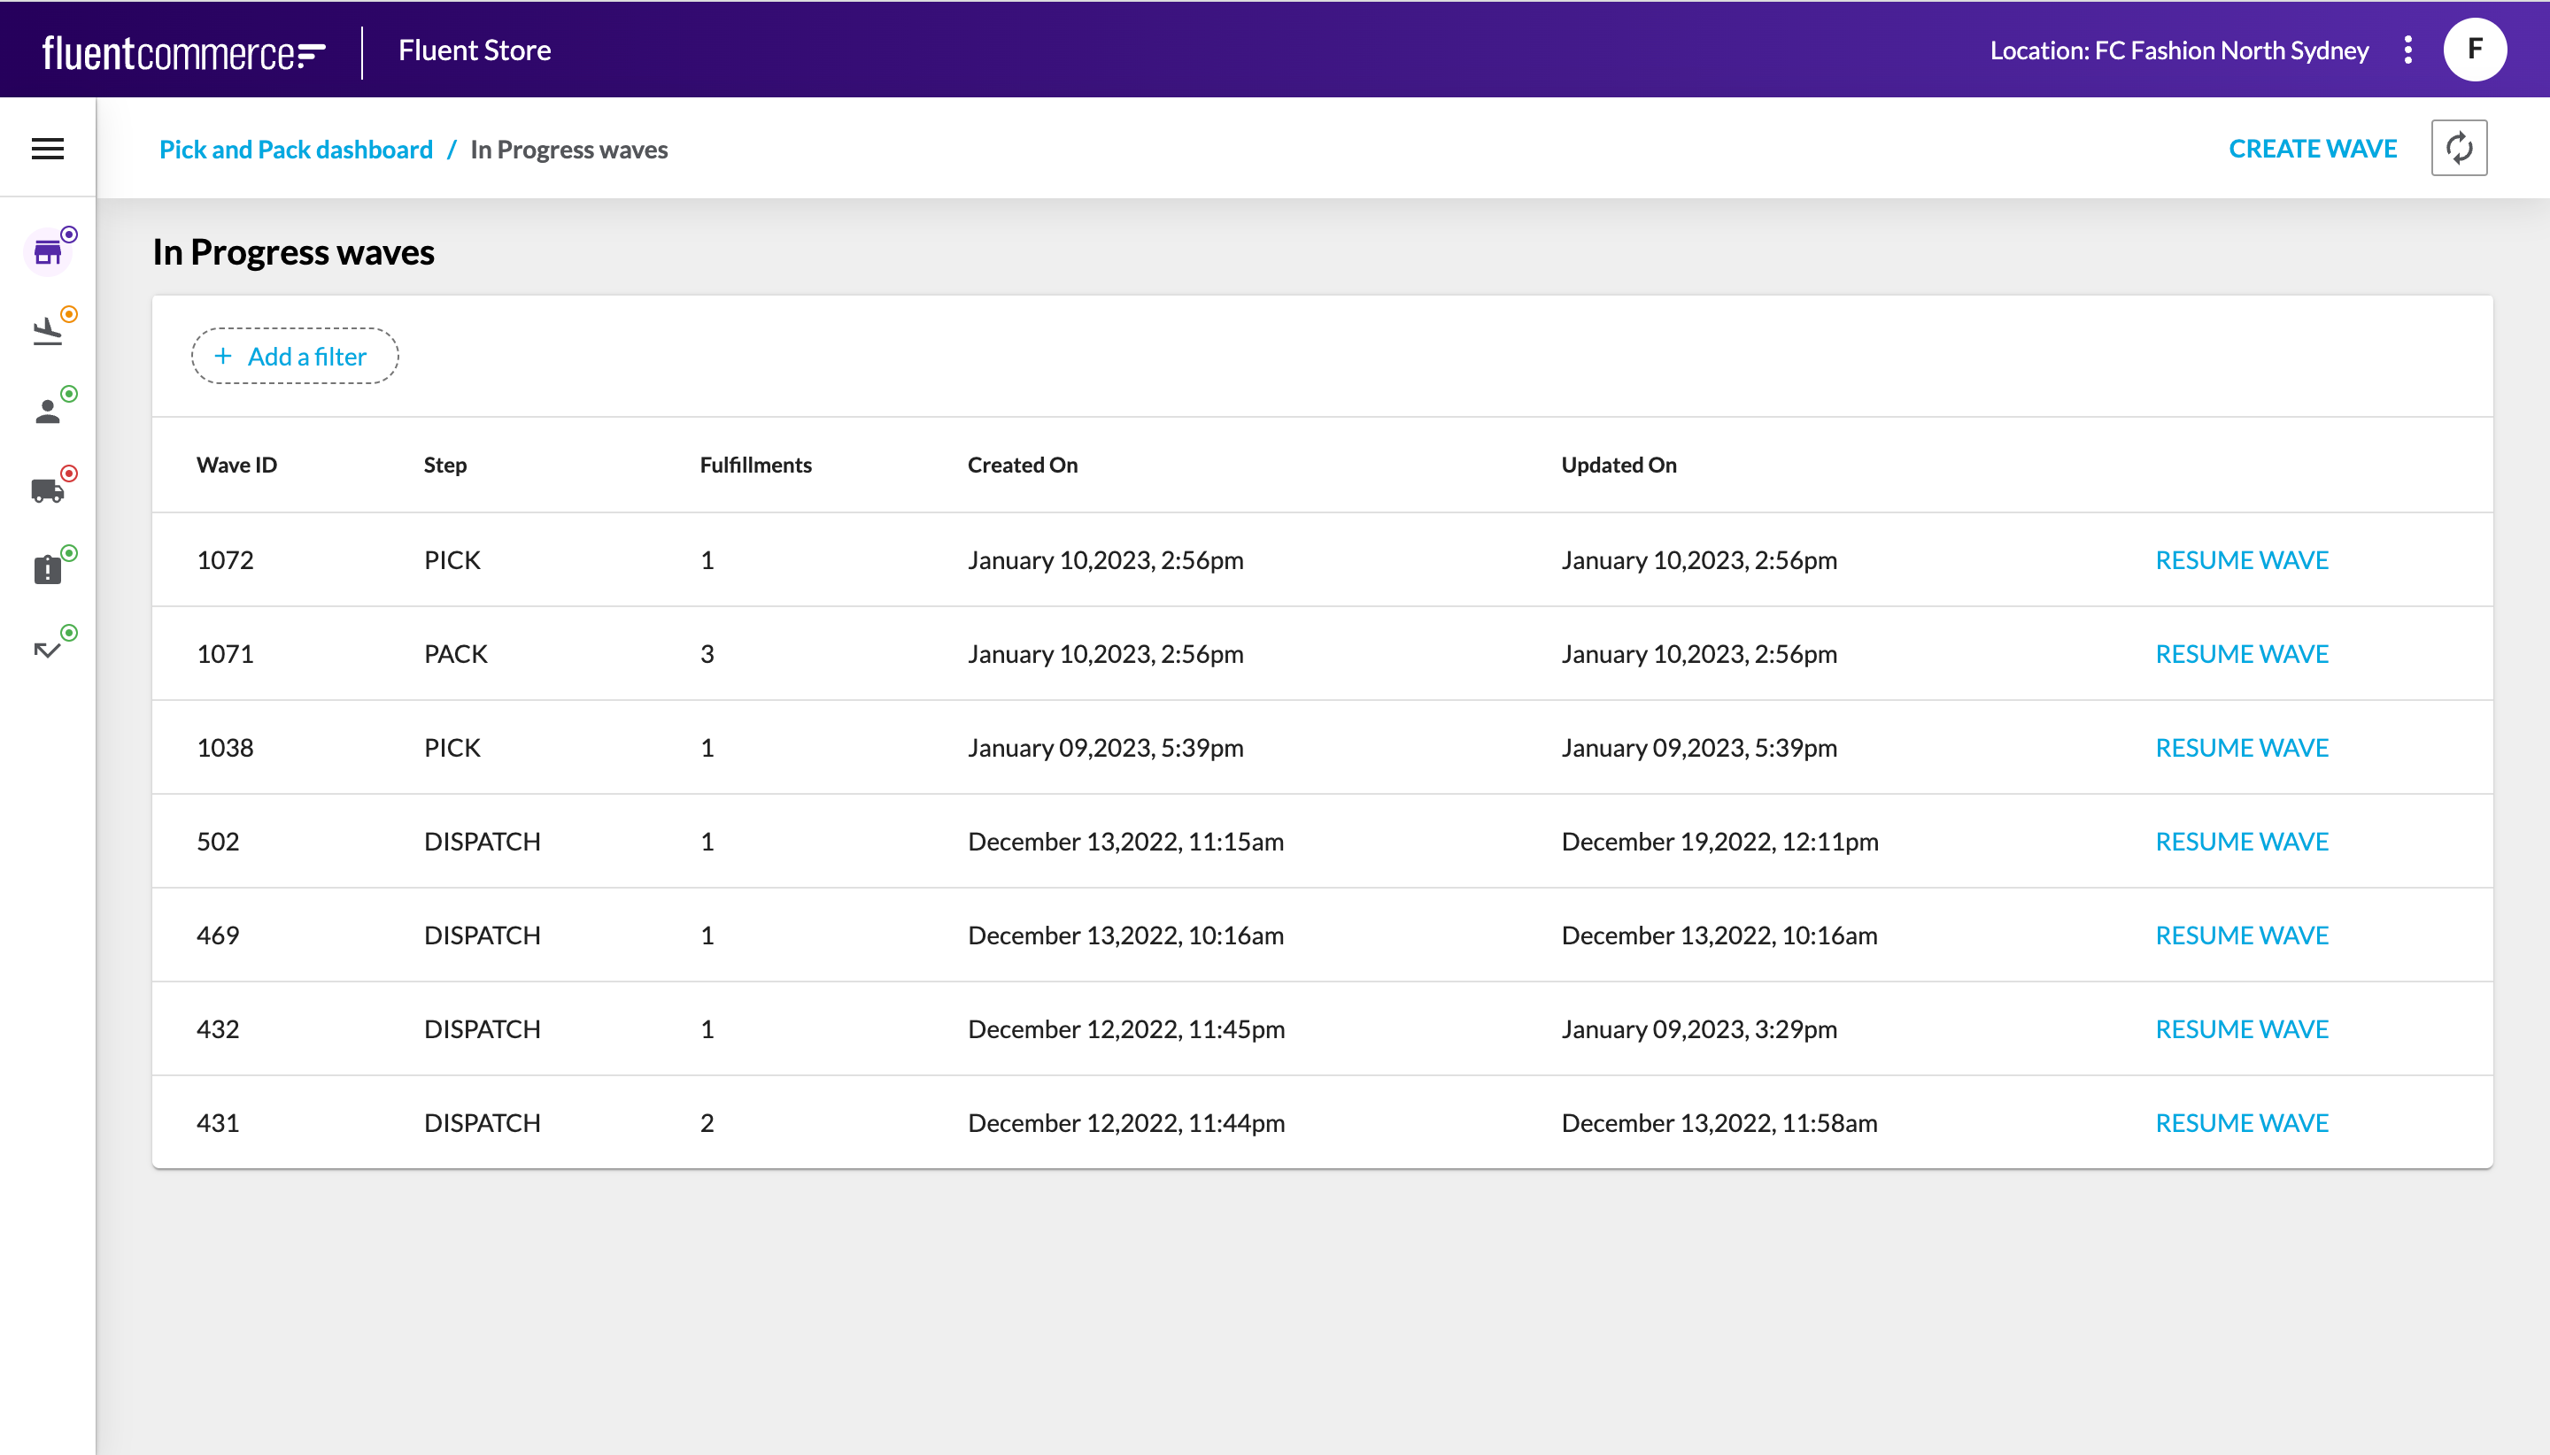
Task: Open the arrivals plane icon in sidebar
Action: [47, 331]
